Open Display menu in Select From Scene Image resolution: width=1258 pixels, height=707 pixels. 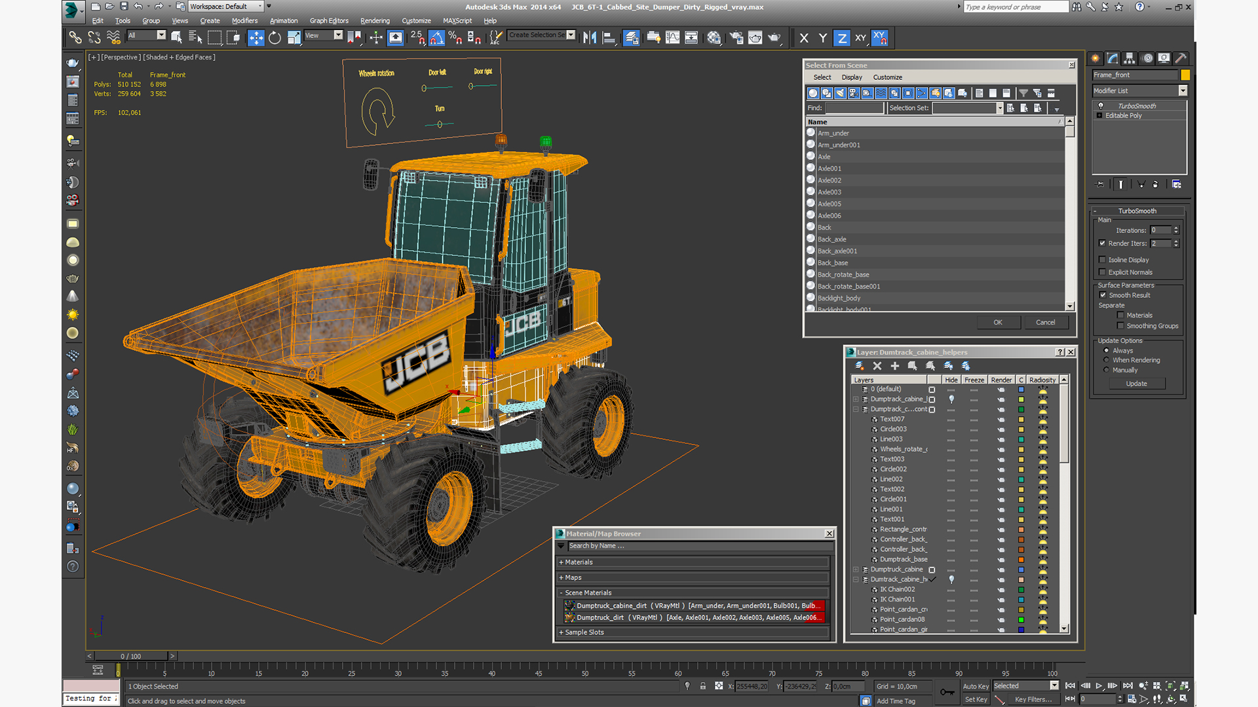point(852,77)
